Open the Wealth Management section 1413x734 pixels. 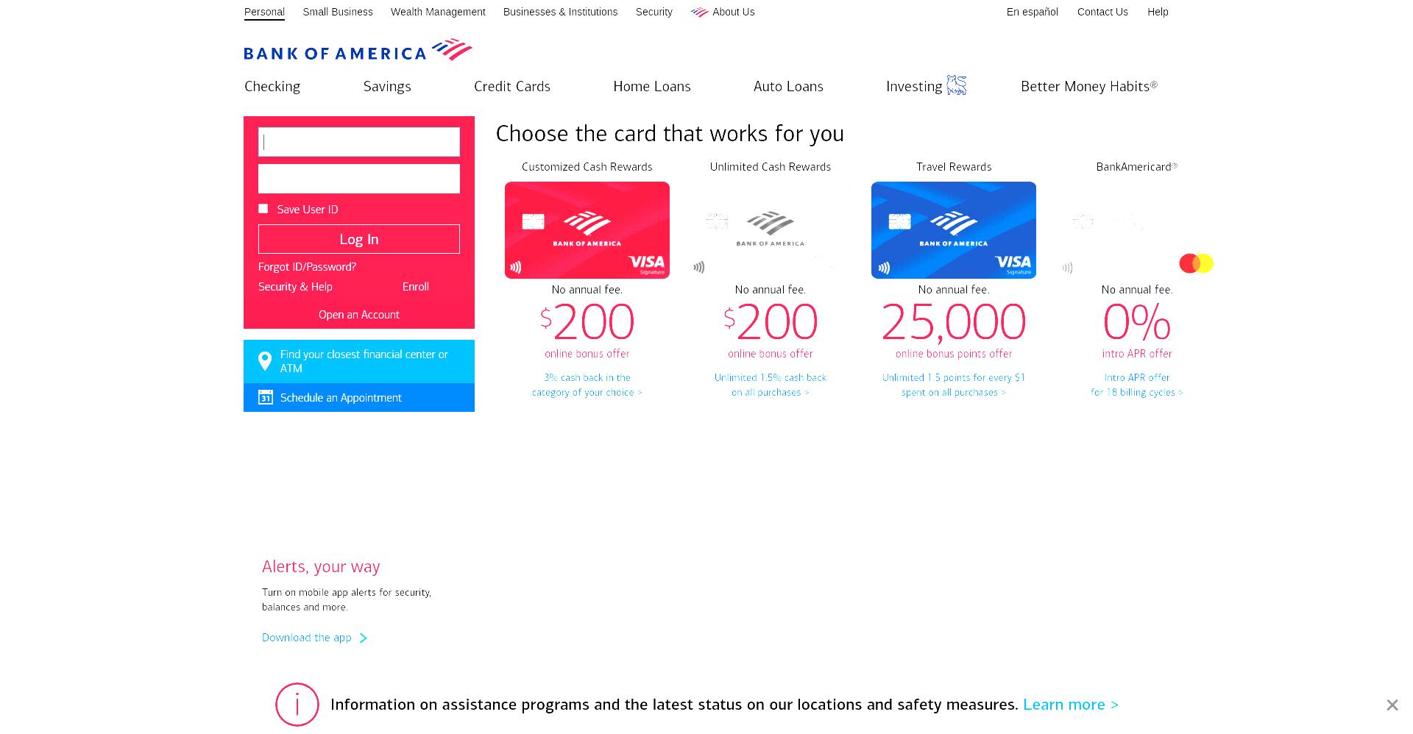pos(438,12)
